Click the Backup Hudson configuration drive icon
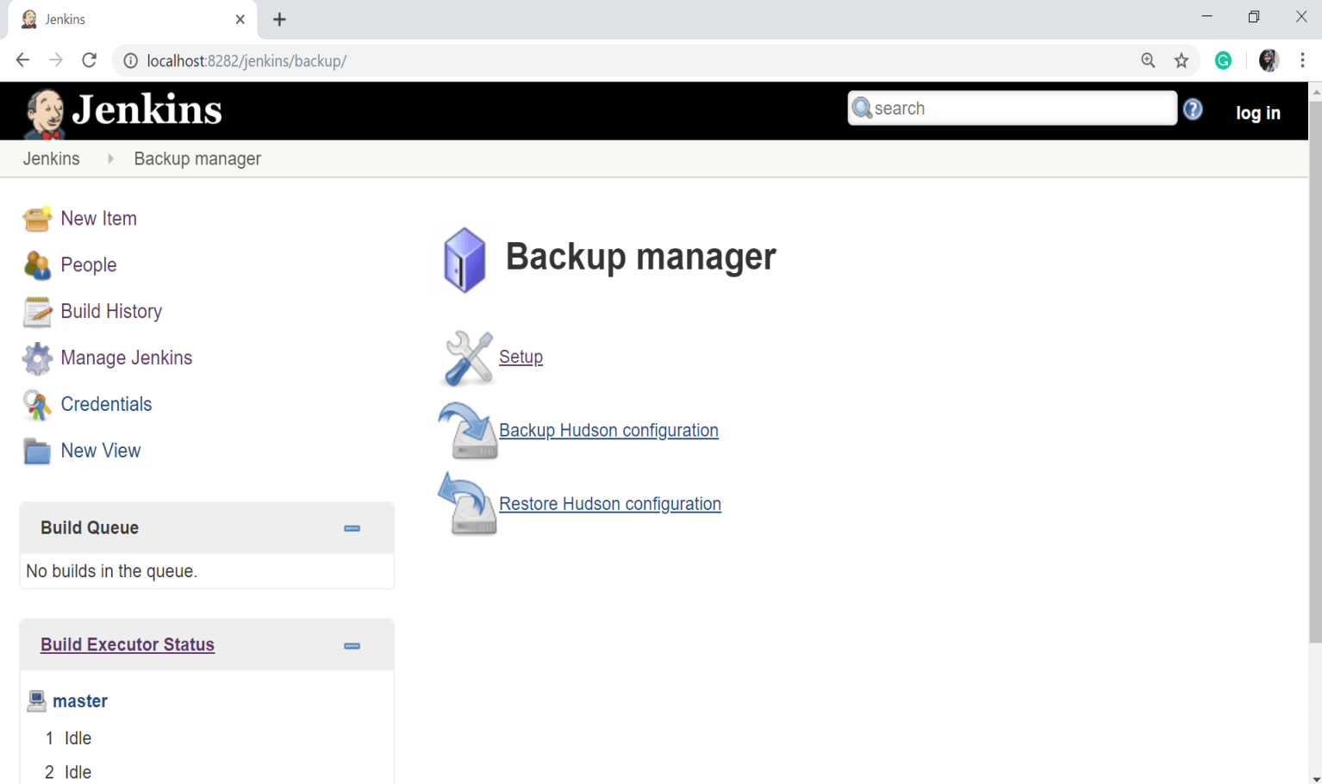1322x784 pixels. [x=468, y=431]
